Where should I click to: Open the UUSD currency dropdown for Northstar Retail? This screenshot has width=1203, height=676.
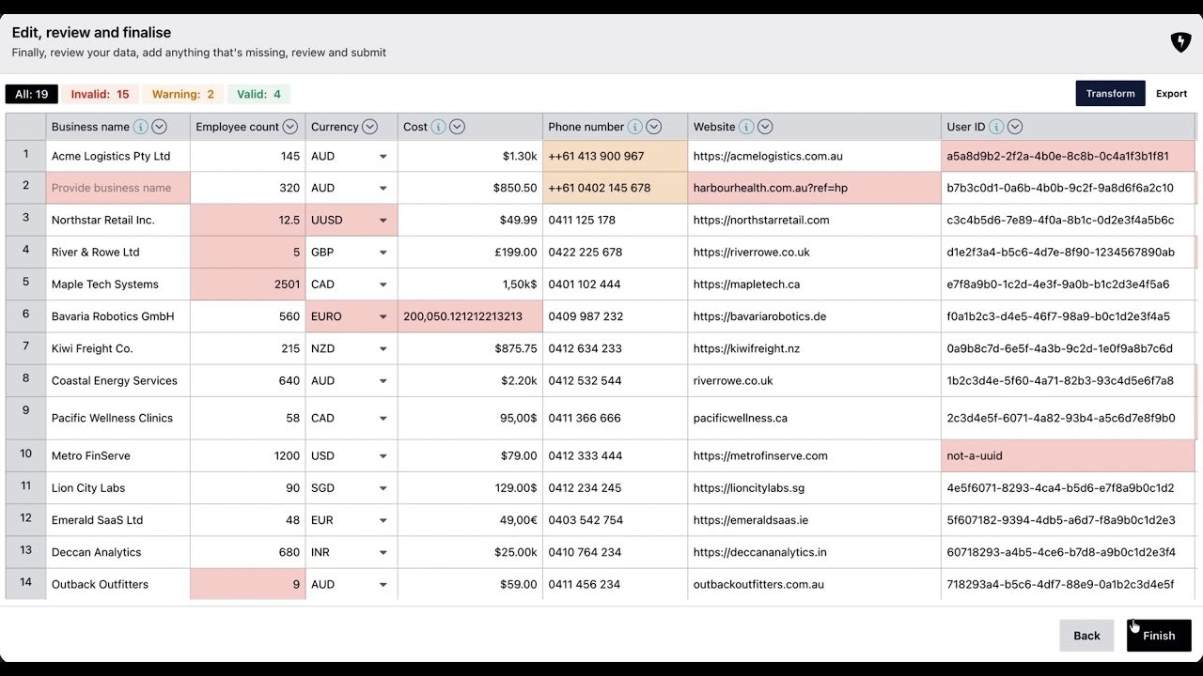383,220
